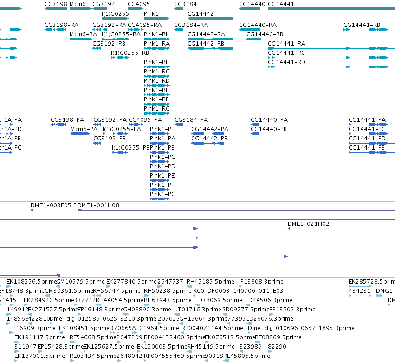Image resolution: width=395 pixels, height=363 pixels.
Task: Select BAC clone DME1-001H08 label
Action: (98, 205)
